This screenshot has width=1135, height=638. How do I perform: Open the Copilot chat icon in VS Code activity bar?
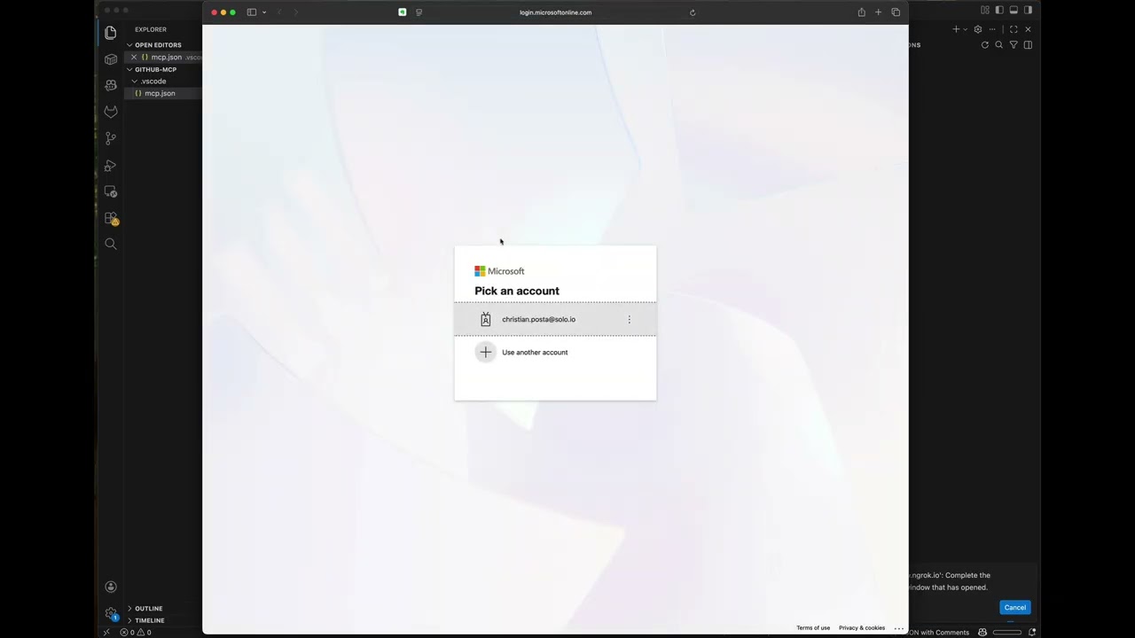111,85
